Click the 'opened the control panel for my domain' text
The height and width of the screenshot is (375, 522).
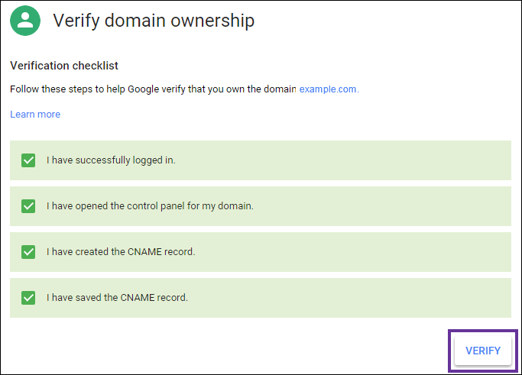click(150, 206)
